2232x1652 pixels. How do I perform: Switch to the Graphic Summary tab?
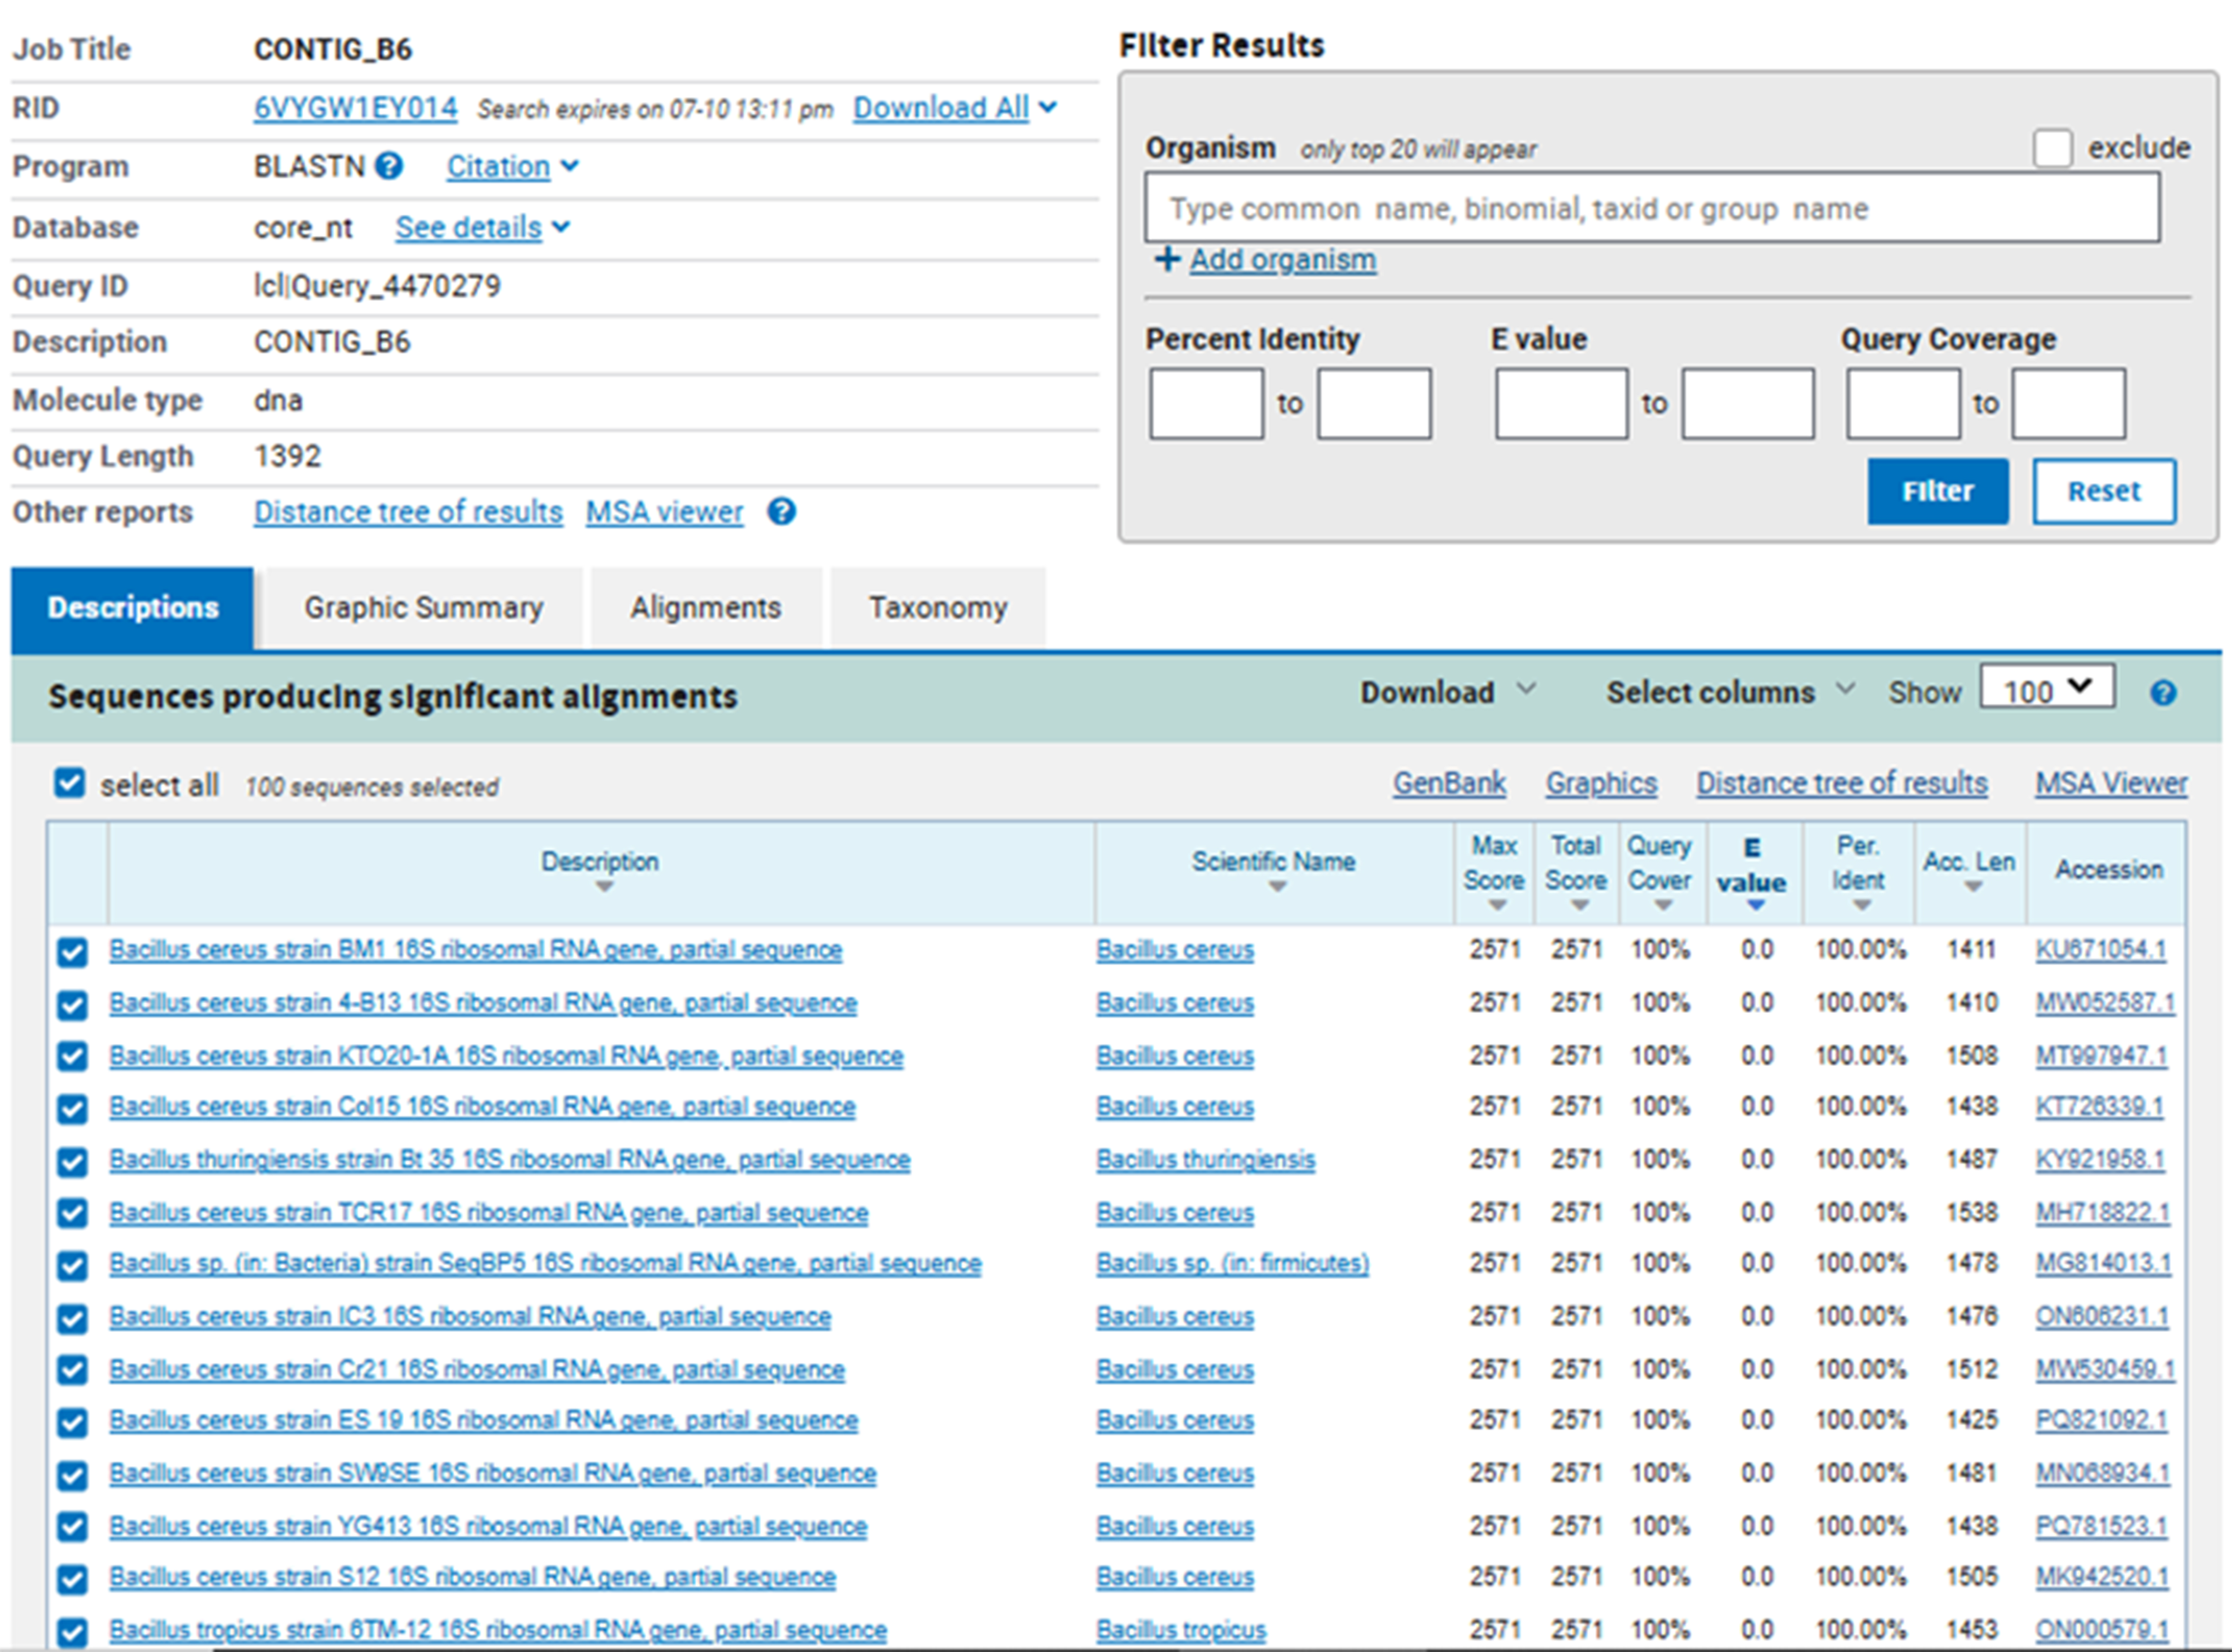pyautogui.click(x=423, y=608)
